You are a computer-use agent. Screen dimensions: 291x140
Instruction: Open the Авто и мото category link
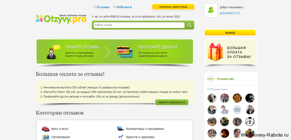tap(60, 129)
